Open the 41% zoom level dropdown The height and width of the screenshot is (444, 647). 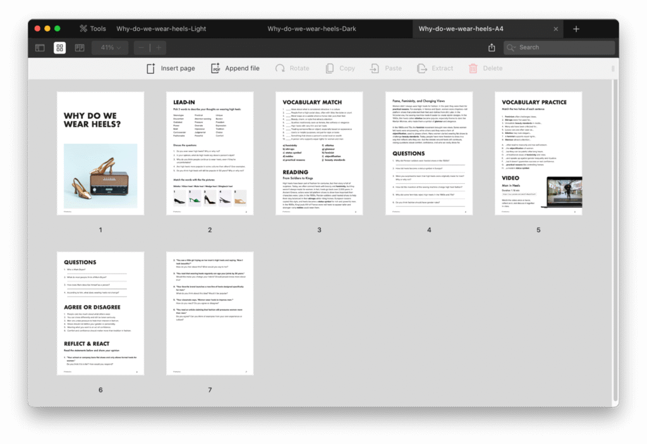pos(111,48)
